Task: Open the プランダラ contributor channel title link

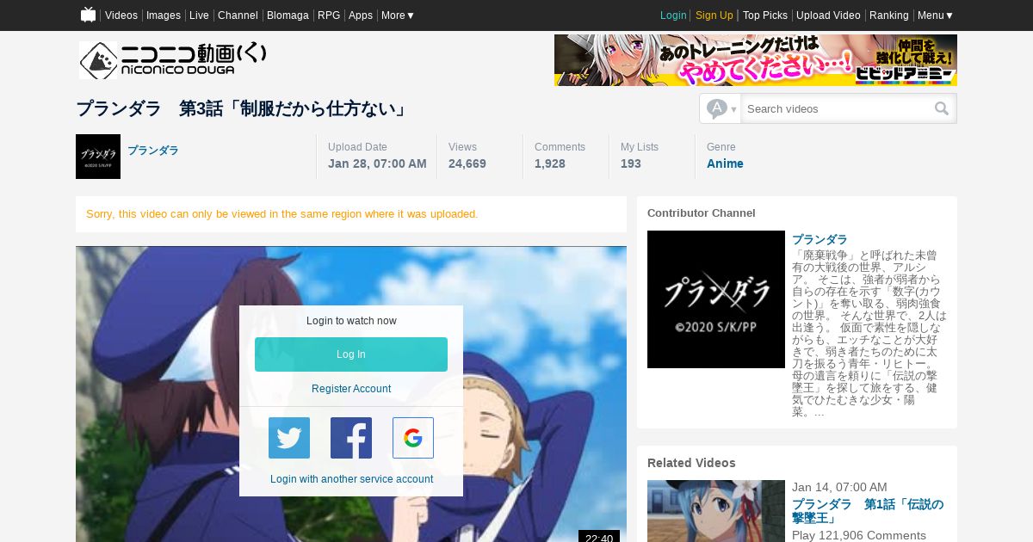Action: [x=820, y=239]
